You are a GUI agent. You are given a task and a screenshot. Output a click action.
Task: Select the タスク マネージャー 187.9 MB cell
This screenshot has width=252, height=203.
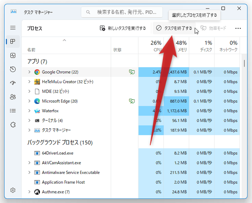(177, 130)
